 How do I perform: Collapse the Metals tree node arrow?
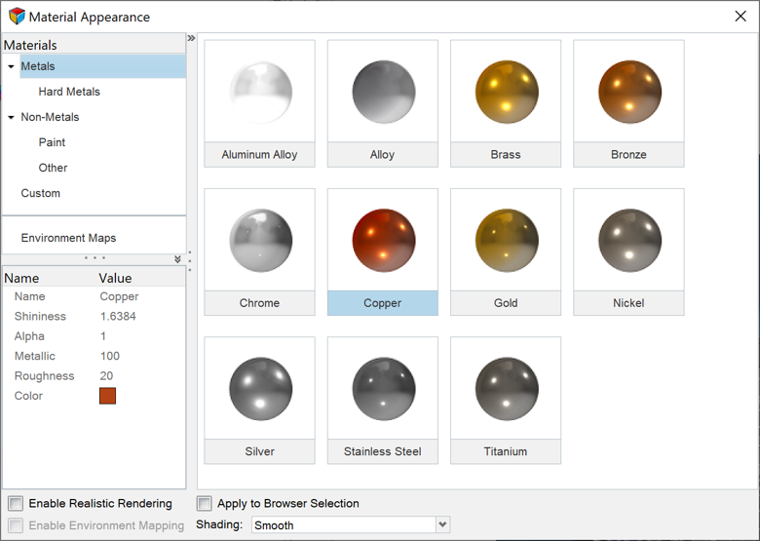11,67
